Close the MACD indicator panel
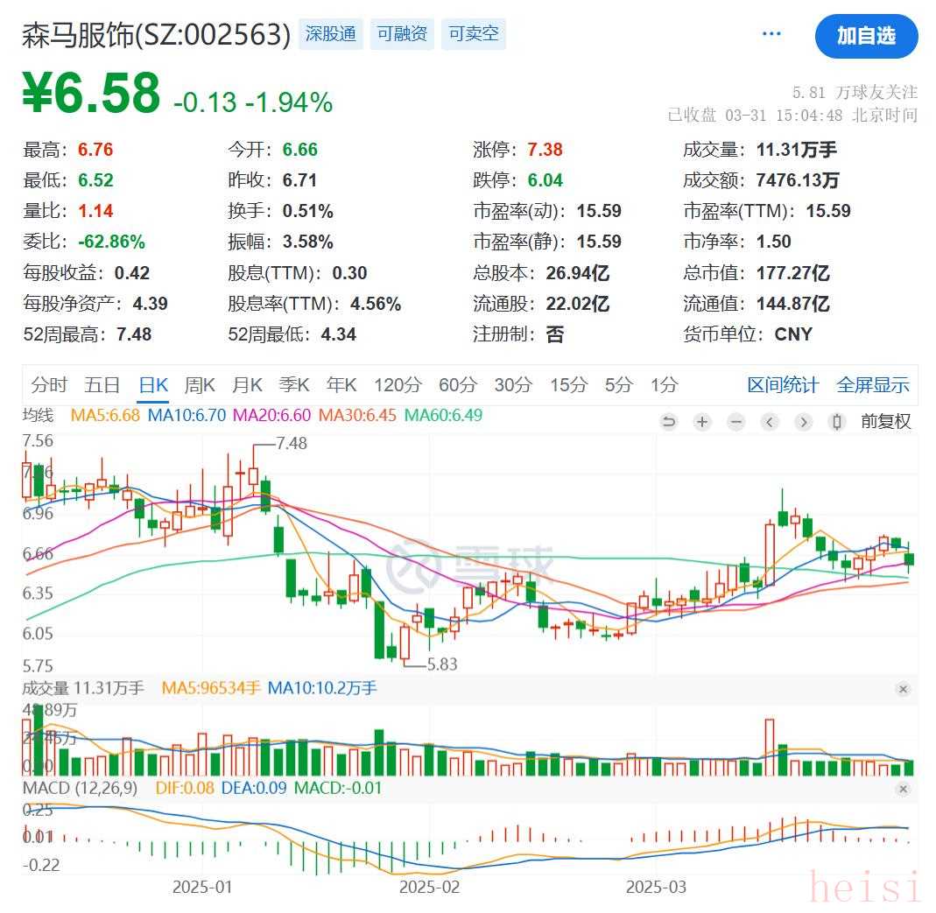Viewport: 936px width, 913px height. (x=904, y=789)
